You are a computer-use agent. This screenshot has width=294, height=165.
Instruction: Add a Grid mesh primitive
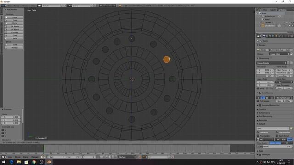tap(14, 45)
